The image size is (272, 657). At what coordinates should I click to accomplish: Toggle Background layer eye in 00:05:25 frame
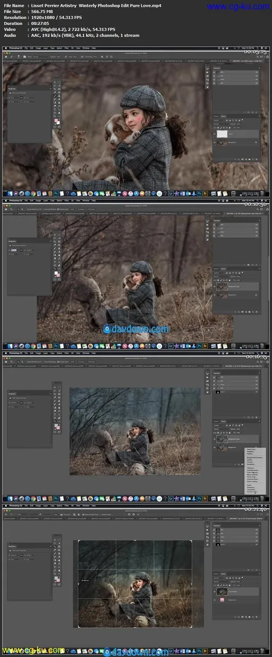(x=215, y=142)
